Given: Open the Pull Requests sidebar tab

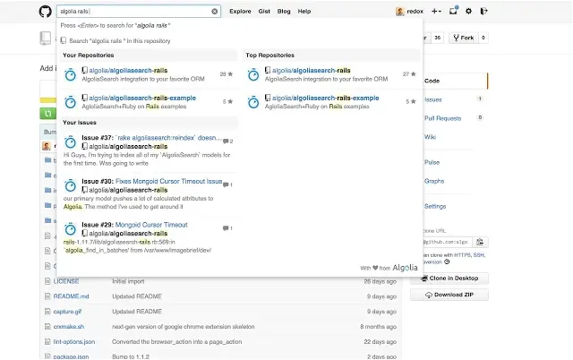Looking at the screenshot, I should coord(442,118).
